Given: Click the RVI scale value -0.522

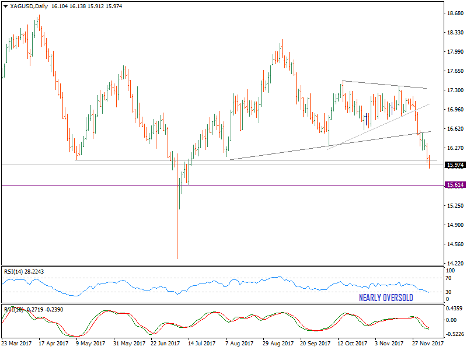Looking at the screenshot, I should 454,334.
